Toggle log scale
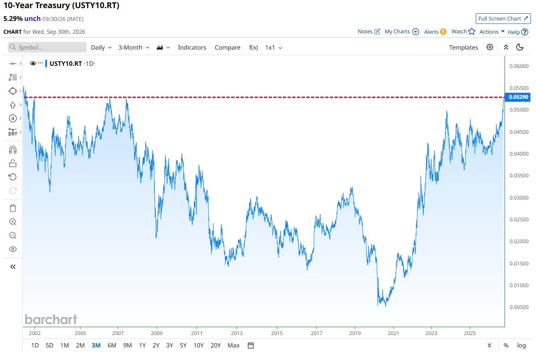 pyautogui.click(x=521, y=345)
